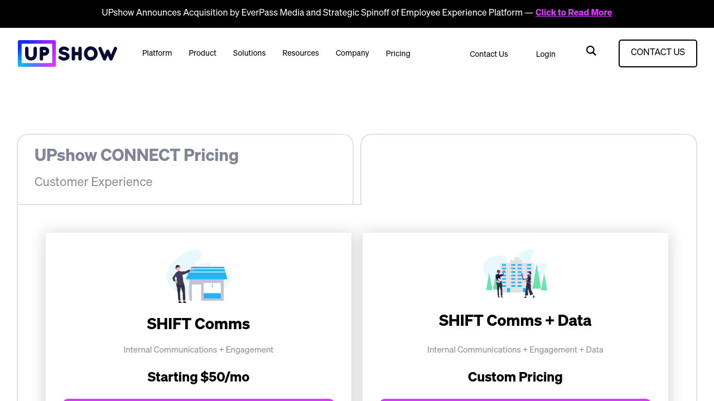Click the SHIFT Comms plan heading

tap(199, 324)
